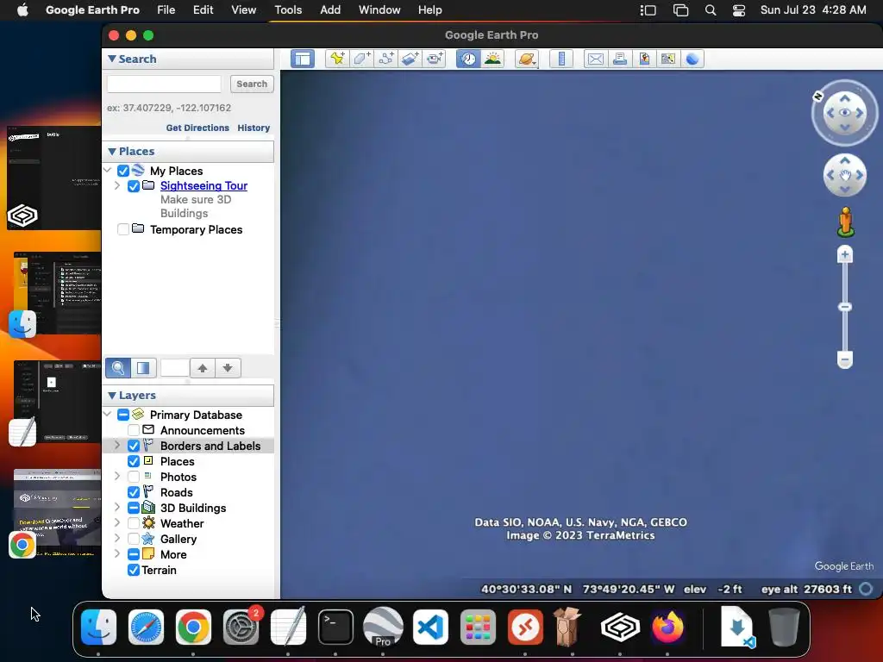Click into the search input field
This screenshot has height=662, width=883.
point(165,84)
